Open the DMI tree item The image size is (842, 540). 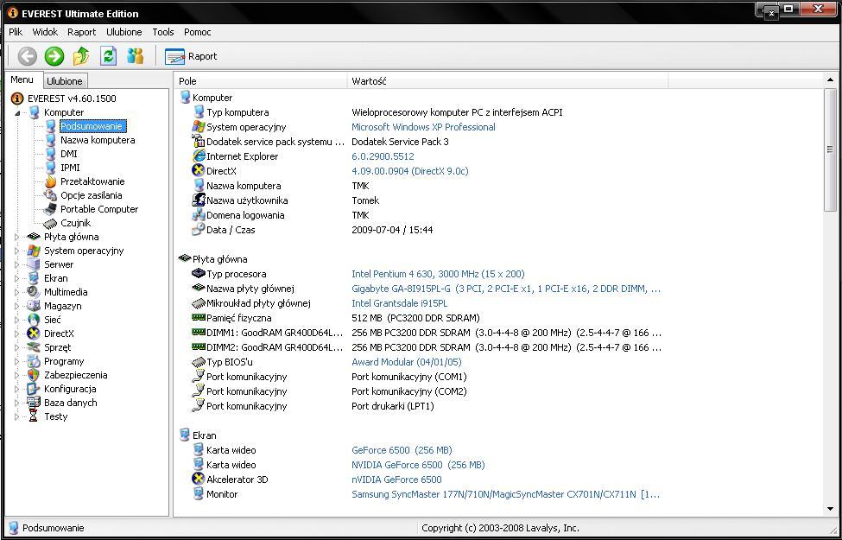(69, 154)
